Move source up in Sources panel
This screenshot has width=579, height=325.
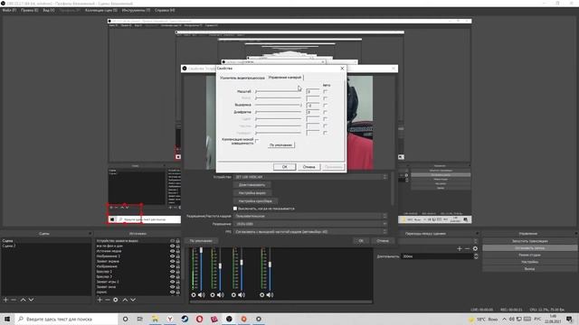(125, 300)
